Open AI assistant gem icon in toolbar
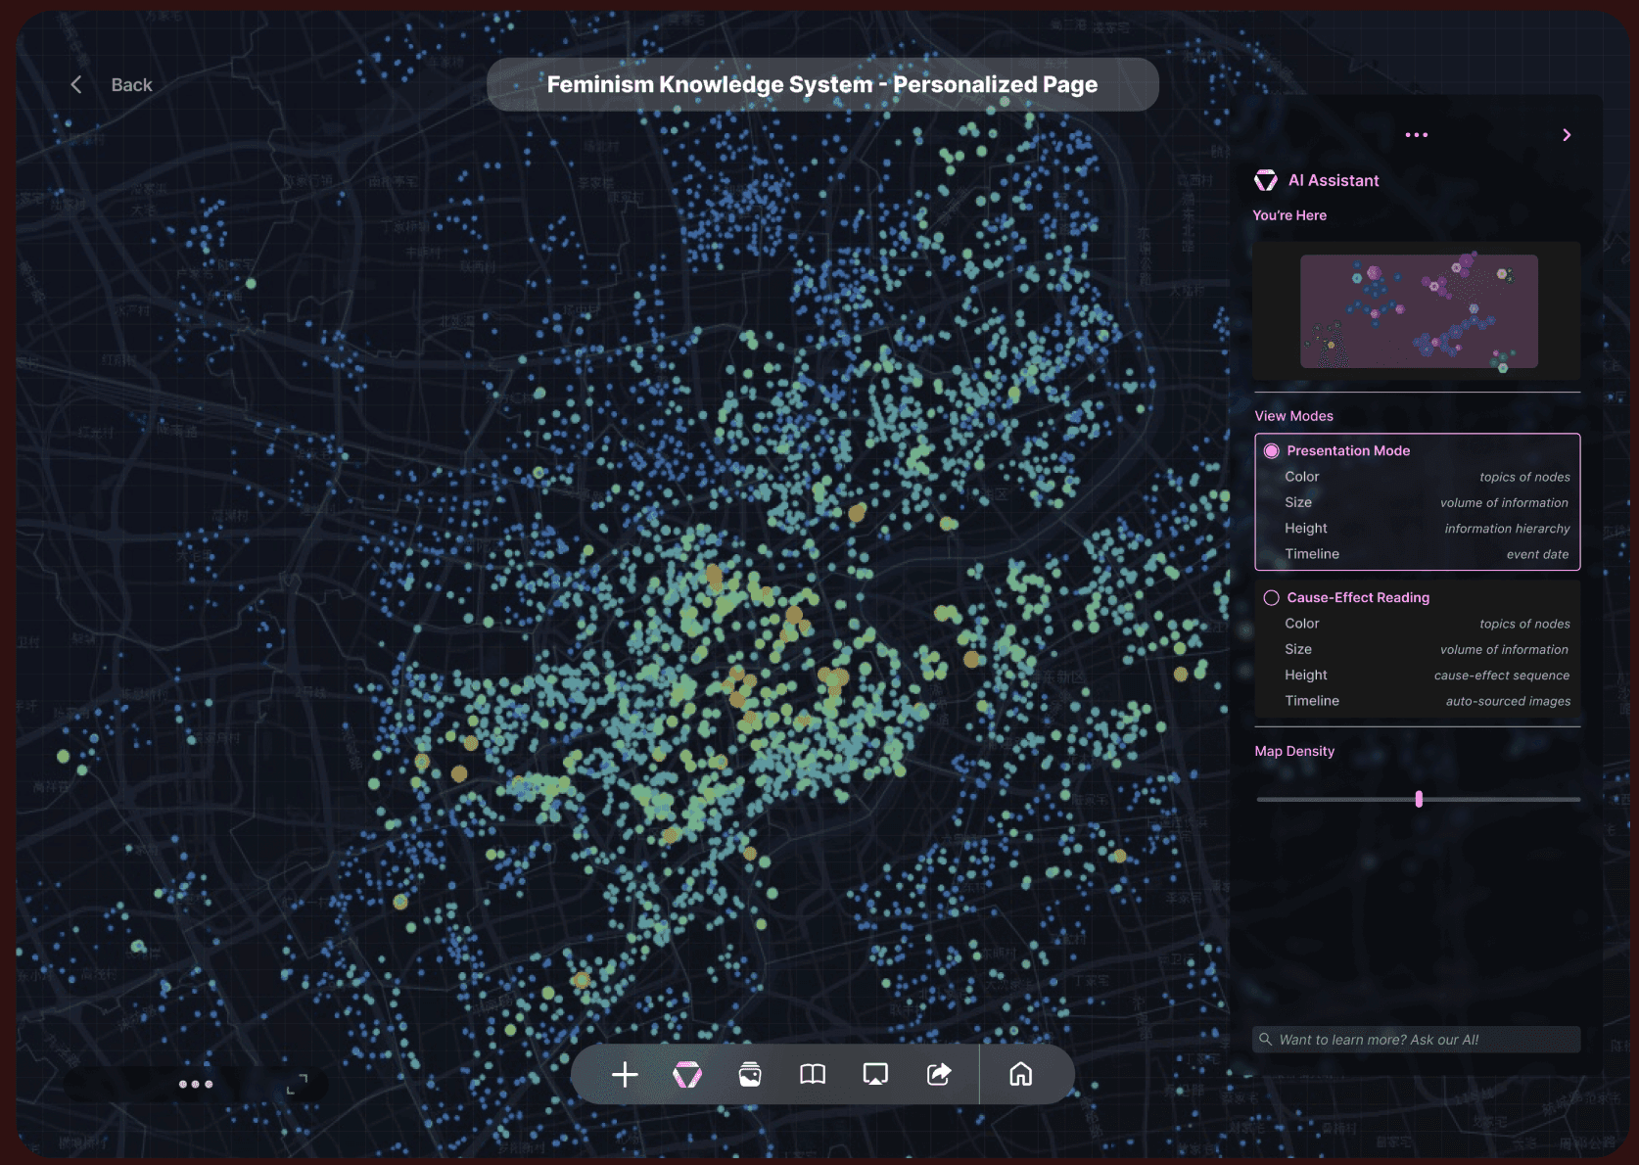This screenshot has width=1639, height=1165. (x=687, y=1075)
